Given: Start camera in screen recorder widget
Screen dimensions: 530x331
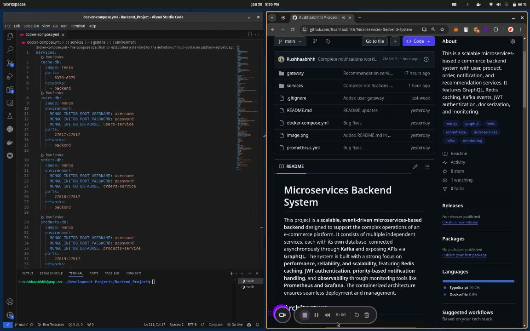Looking at the screenshot, I should point(282,315).
